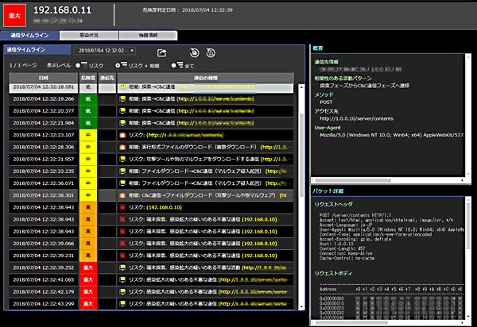Click the monitor icon in the 12:32:36.071 row
Screen dimensions: 477x327
coord(122,183)
